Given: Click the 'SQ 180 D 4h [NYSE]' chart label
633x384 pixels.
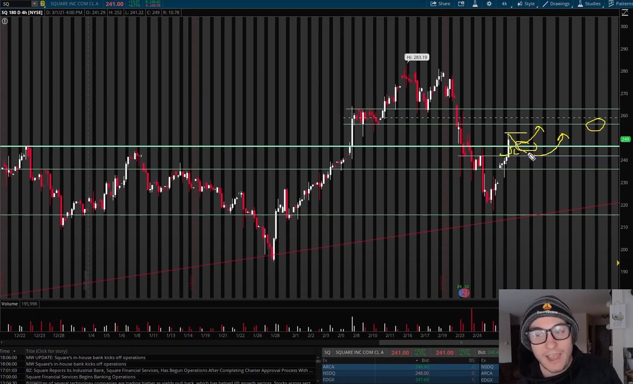Looking at the screenshot, I should click(x=22, y=12).
